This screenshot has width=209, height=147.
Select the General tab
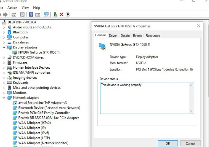[x=100, y=35]
